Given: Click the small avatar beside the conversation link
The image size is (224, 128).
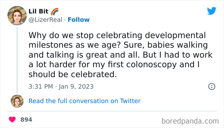Looking at the screenshot, I should pos(17,101).
